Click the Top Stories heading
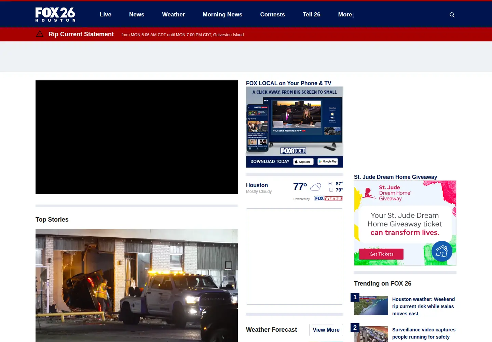The width and height of the screenshot is (492, 342). (52, 220)
